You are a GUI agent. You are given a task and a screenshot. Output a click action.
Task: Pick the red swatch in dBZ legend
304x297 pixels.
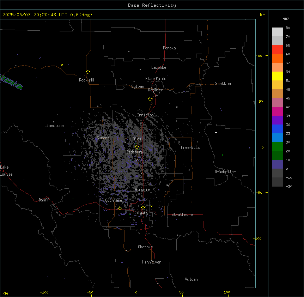click(x=277, y=50)
